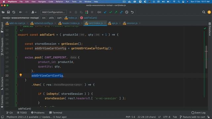Synchronize files with the reload icon
This screenshot has width=212, height=119.
[x=14, y=12]
